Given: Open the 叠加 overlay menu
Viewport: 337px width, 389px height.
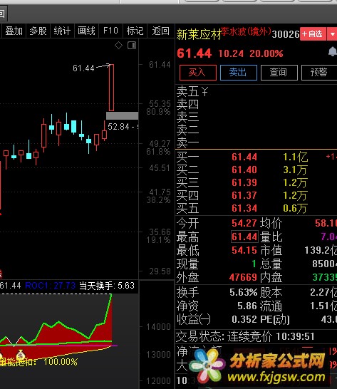Looking at the screenshot, I should [14, 31].
